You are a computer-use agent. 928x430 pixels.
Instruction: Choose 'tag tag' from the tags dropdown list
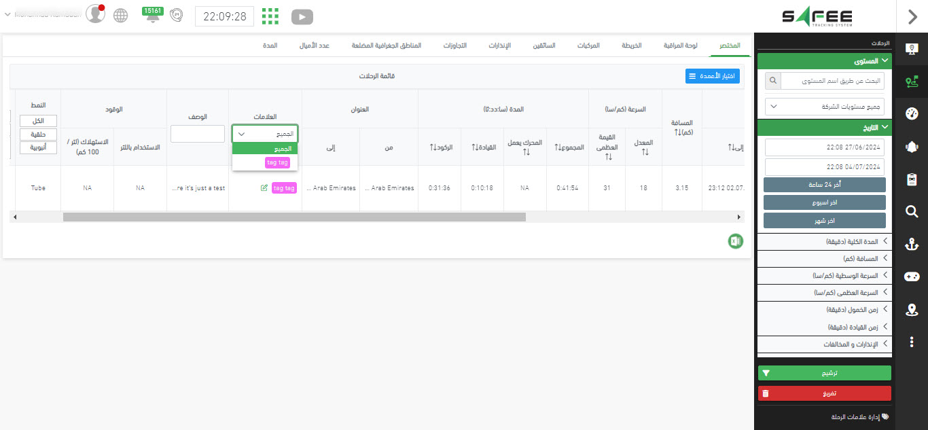click(277, 163)
